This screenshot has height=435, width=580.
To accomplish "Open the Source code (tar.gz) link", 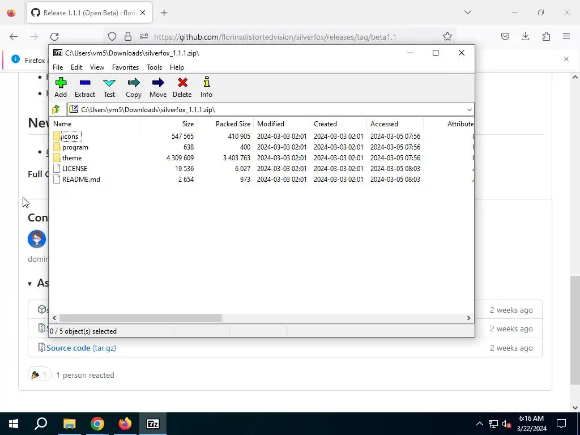I will [x=81, y=348].
